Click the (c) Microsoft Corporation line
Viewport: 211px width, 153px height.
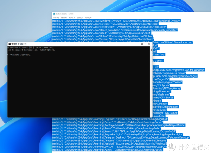coord(31,50)
